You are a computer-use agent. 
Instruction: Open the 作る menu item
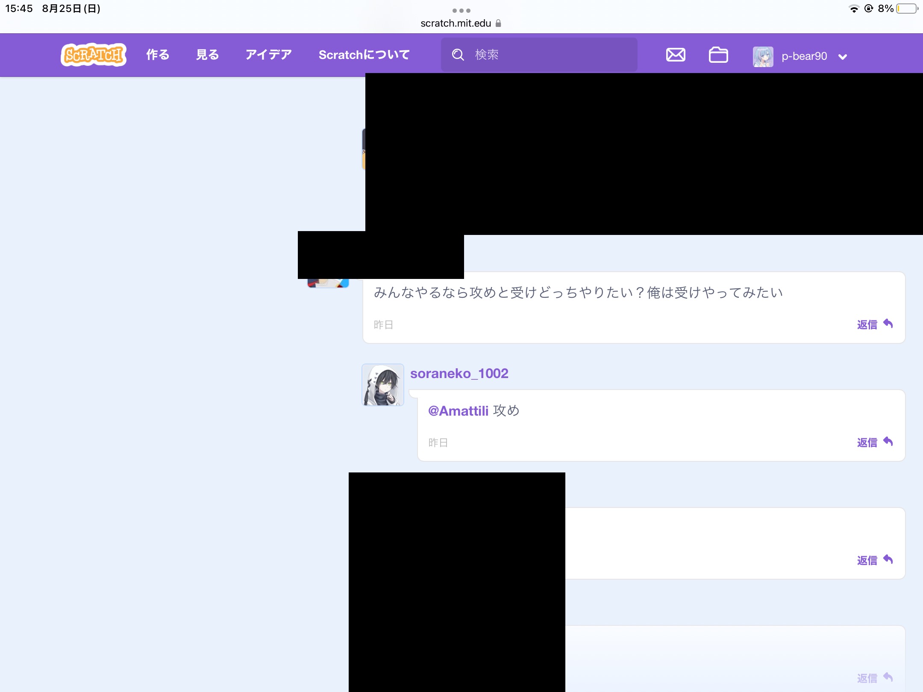coord(158,55)
